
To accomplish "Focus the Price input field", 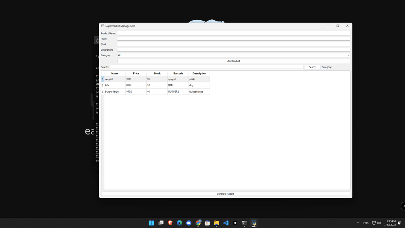I will point(234,39).
